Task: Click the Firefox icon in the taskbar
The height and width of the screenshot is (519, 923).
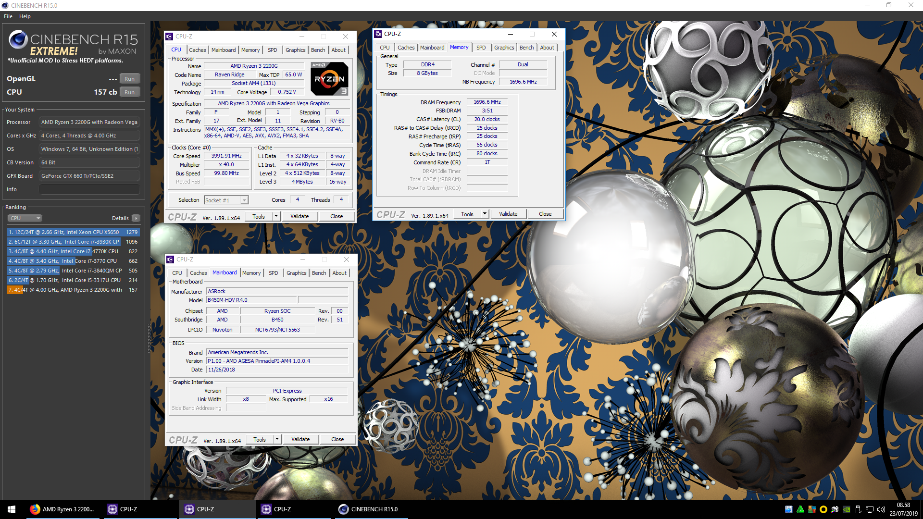Action: (35, 509)
